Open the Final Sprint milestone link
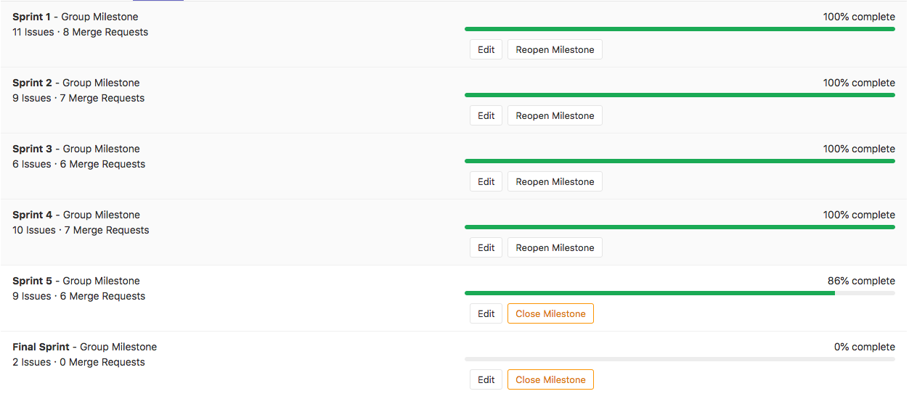The height and width of the screenshot is (407, 909). (41, 347)
